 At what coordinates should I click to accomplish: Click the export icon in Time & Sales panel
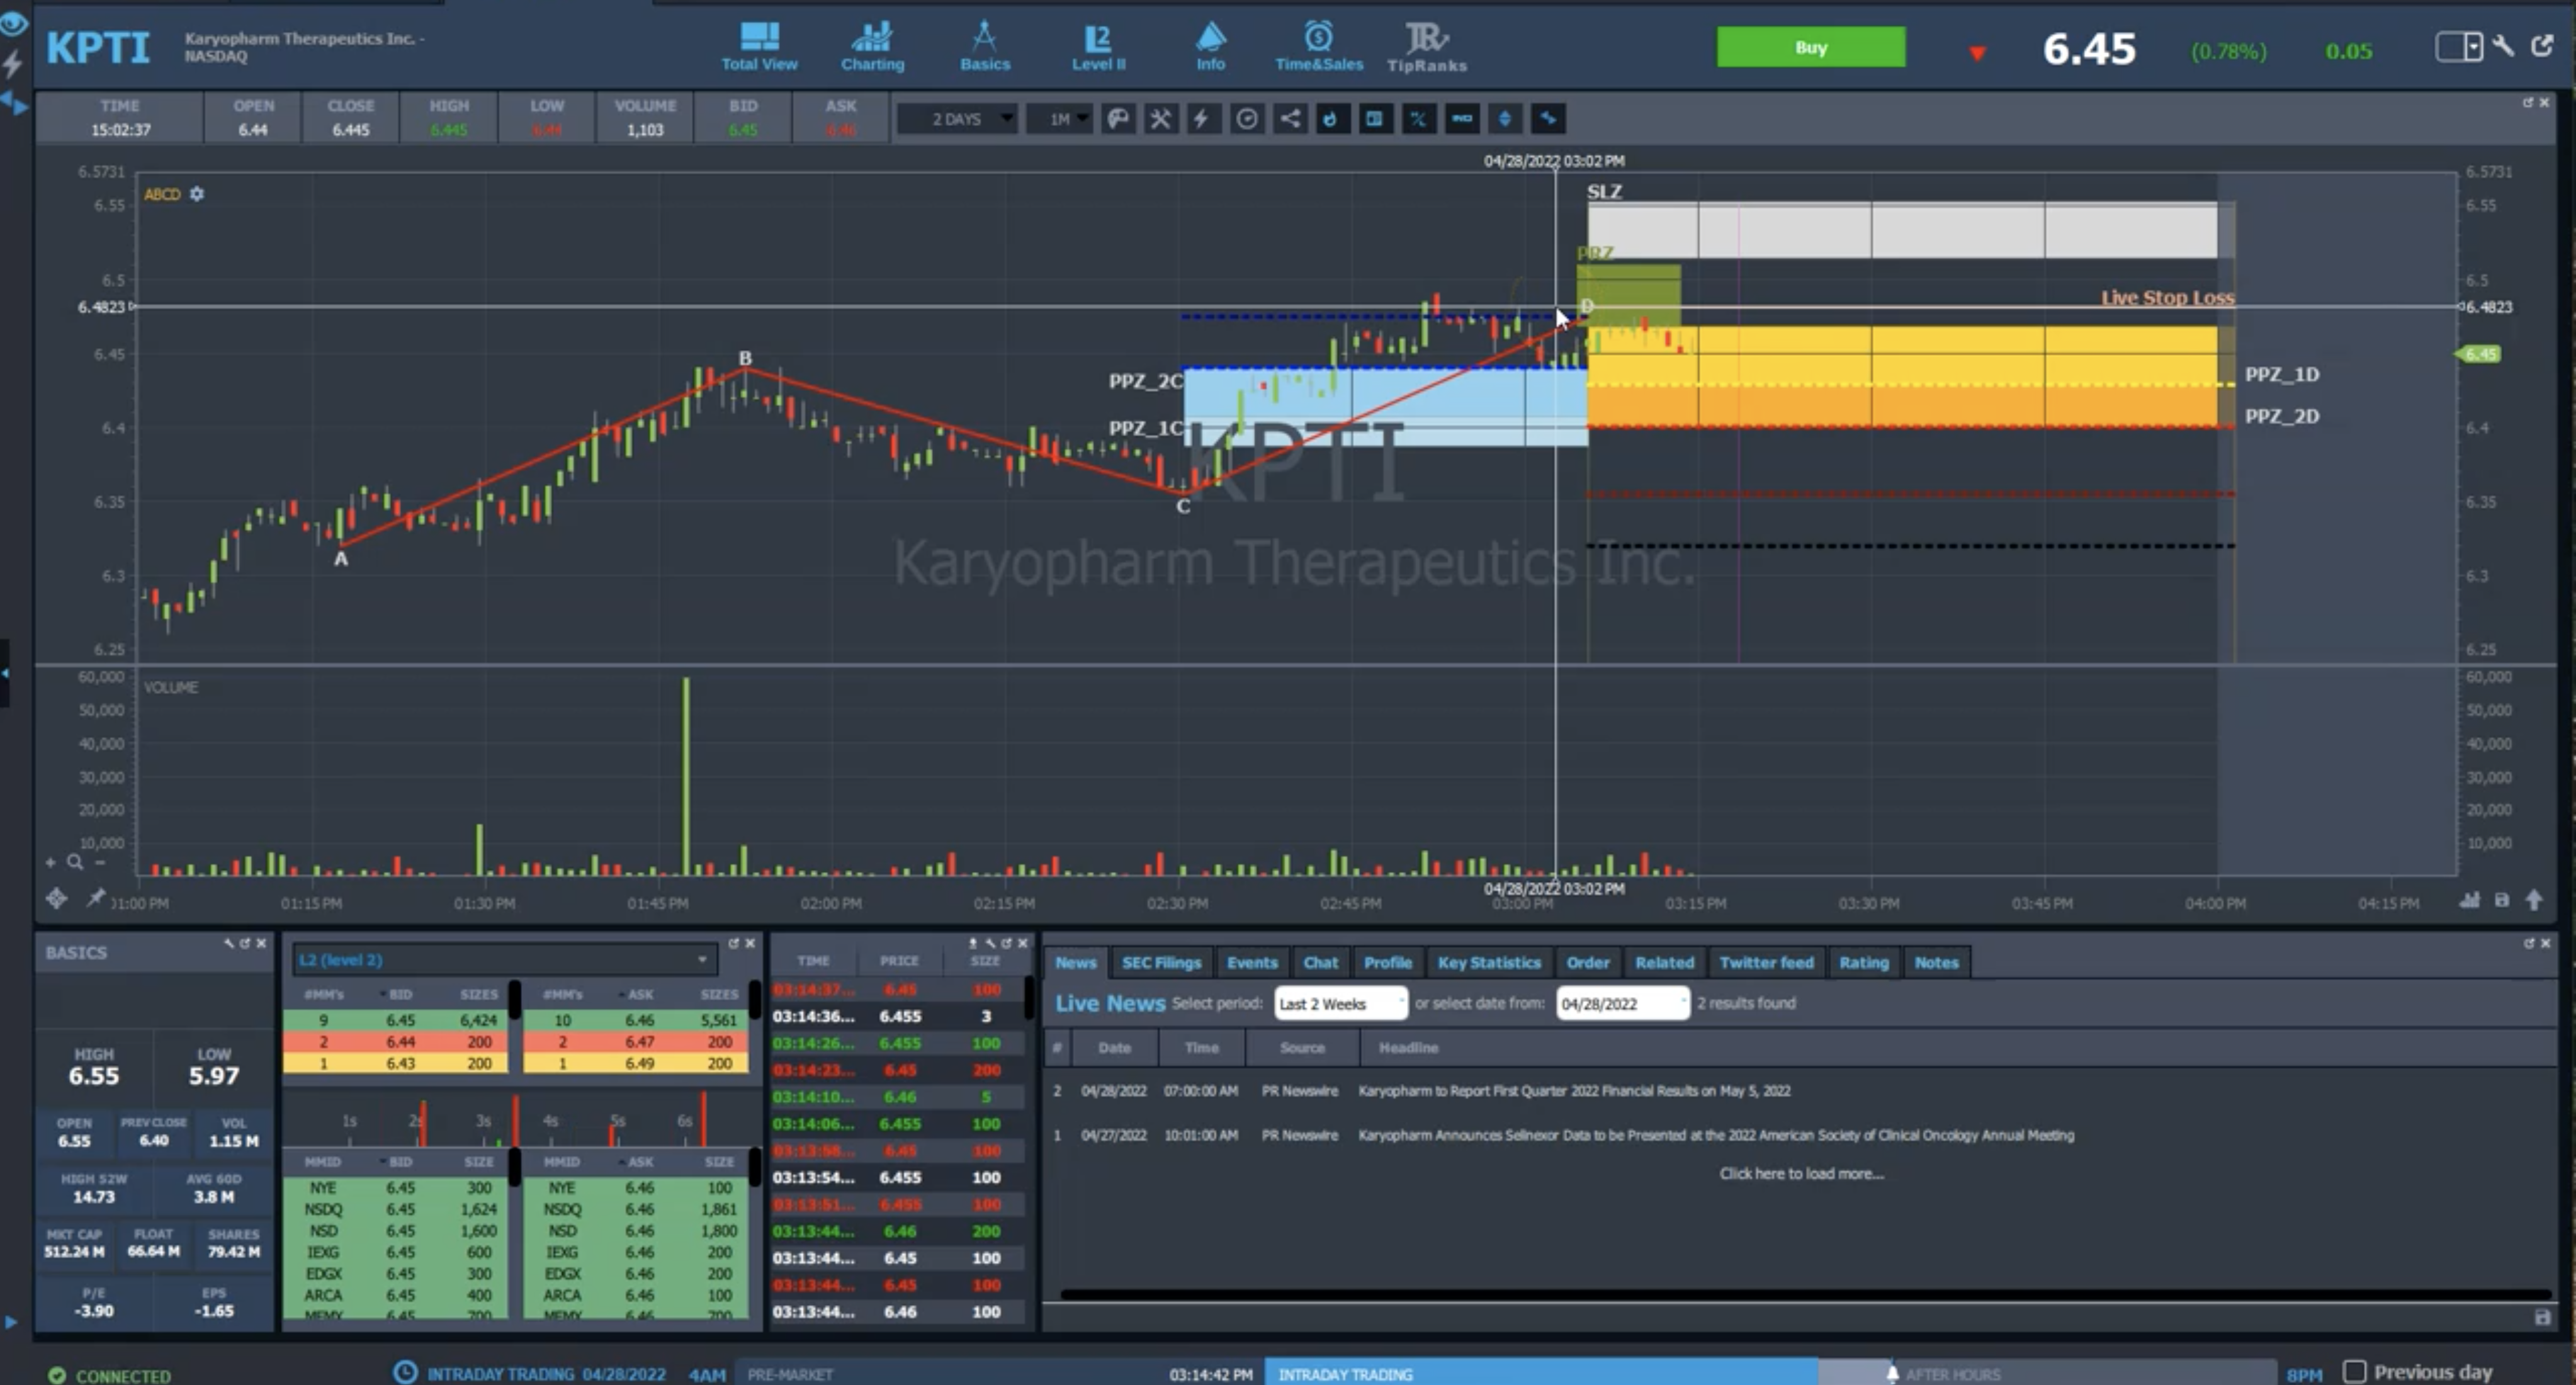coord(972,943)
